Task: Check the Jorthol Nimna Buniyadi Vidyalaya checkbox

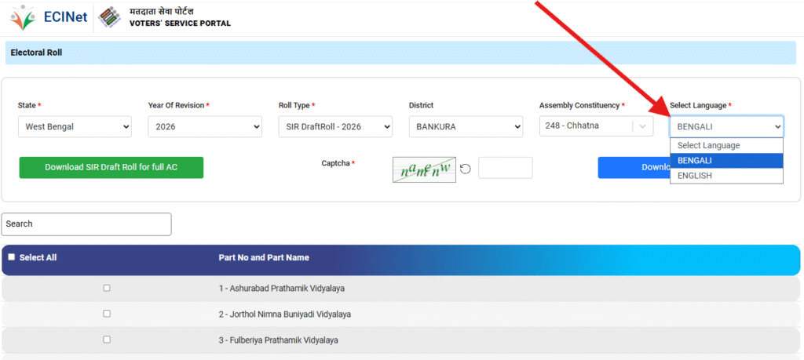Action: click(107, 314)
